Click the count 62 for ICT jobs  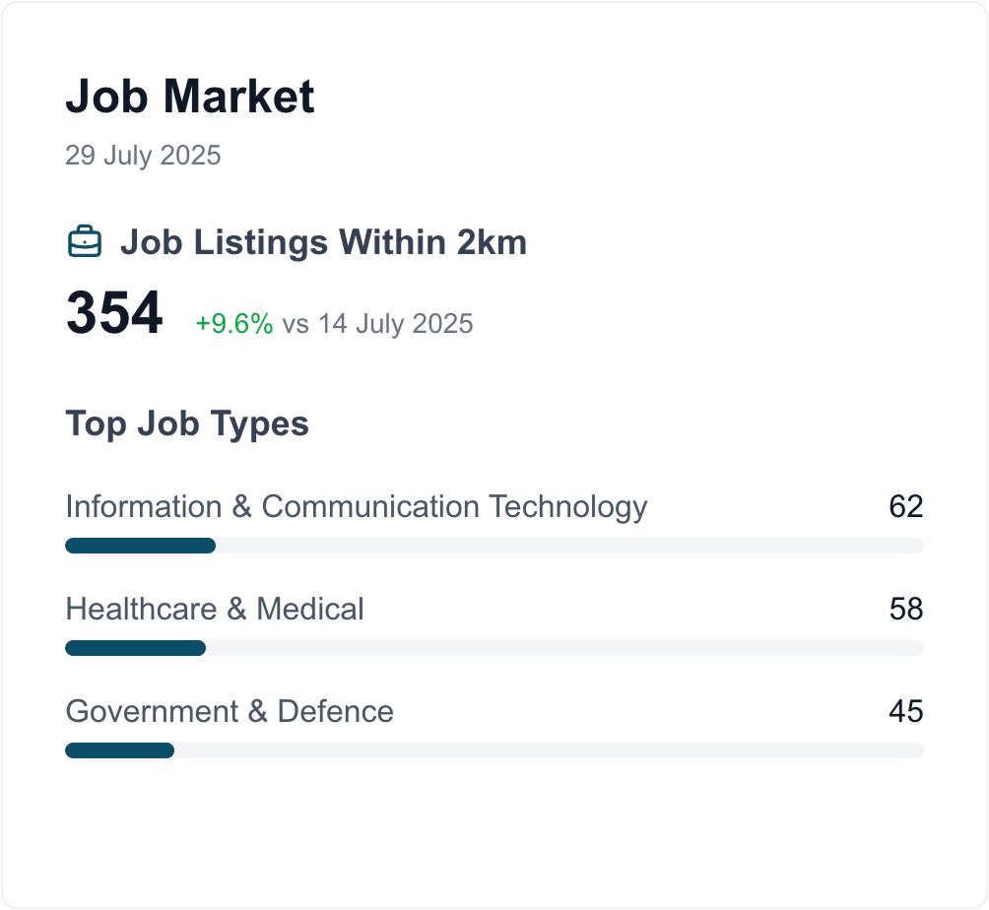click(x=905, y=506)
